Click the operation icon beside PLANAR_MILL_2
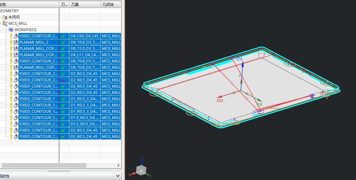This screenshot has width=356, height=180. [16, 42]
